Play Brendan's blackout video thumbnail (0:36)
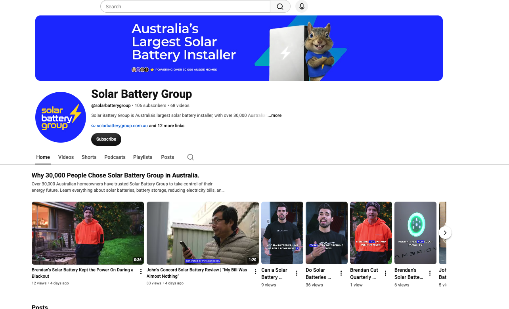The width and height of the screenshot is (509, 309). (88, 233)
